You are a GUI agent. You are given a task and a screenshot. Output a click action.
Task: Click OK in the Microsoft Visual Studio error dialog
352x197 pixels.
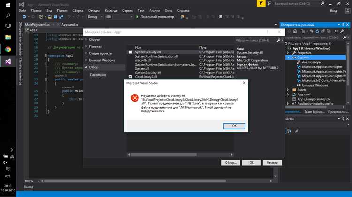[234, 126]
